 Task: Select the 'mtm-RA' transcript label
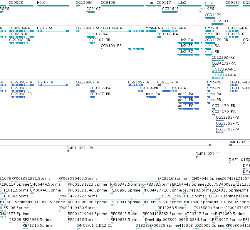153,28
